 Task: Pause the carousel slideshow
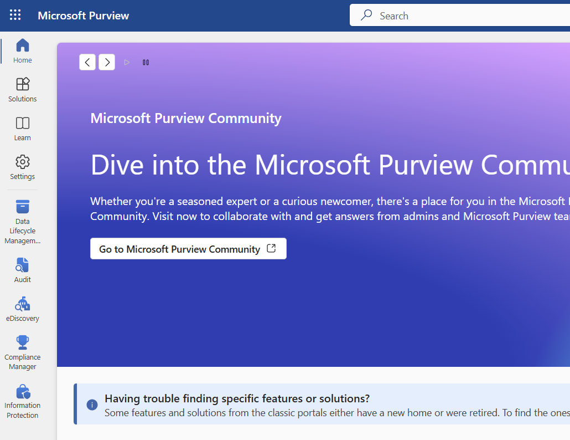pos(146,62)
